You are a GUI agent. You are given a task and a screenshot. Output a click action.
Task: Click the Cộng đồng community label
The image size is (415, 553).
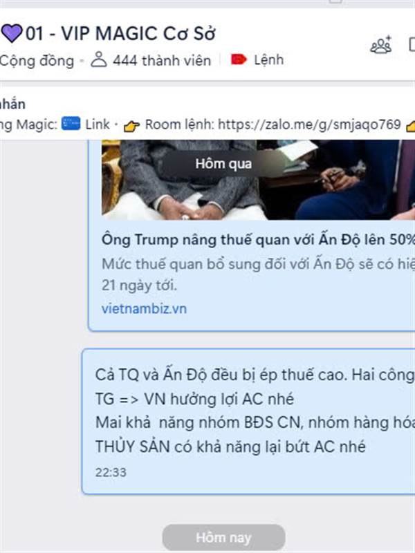(x=37, y=61)
